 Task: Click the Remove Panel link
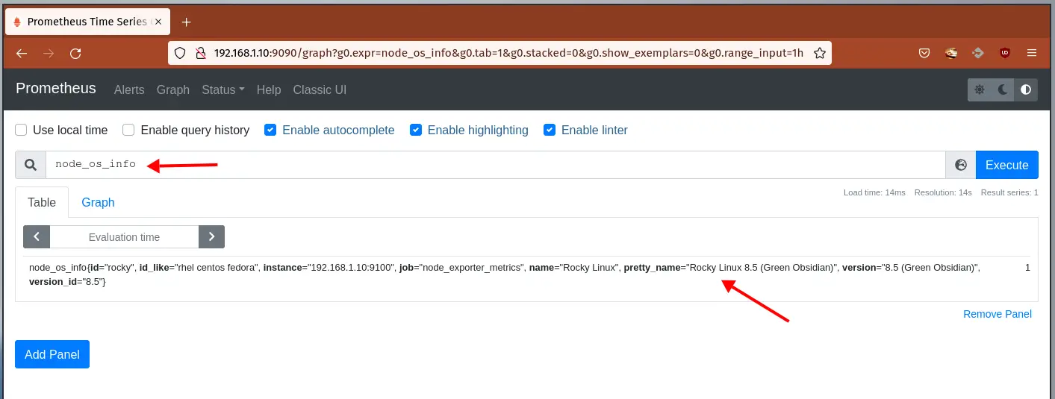(x=998, y=314)
